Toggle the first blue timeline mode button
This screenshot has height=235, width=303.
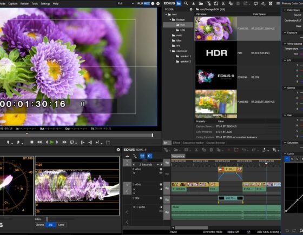tap(142, 156)
